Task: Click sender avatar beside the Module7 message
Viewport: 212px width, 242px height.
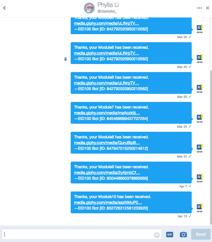Action: click(x=199, y=118)
